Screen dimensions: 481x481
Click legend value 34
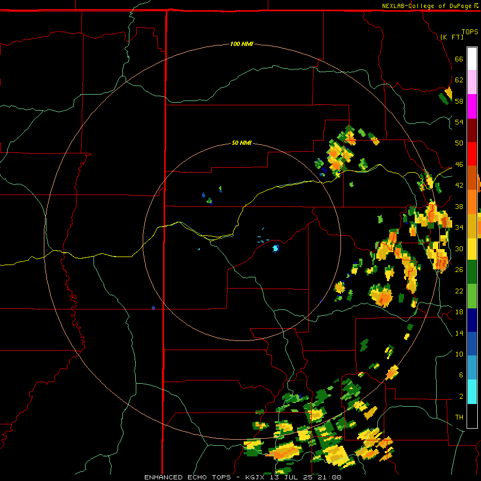(459, 227)
